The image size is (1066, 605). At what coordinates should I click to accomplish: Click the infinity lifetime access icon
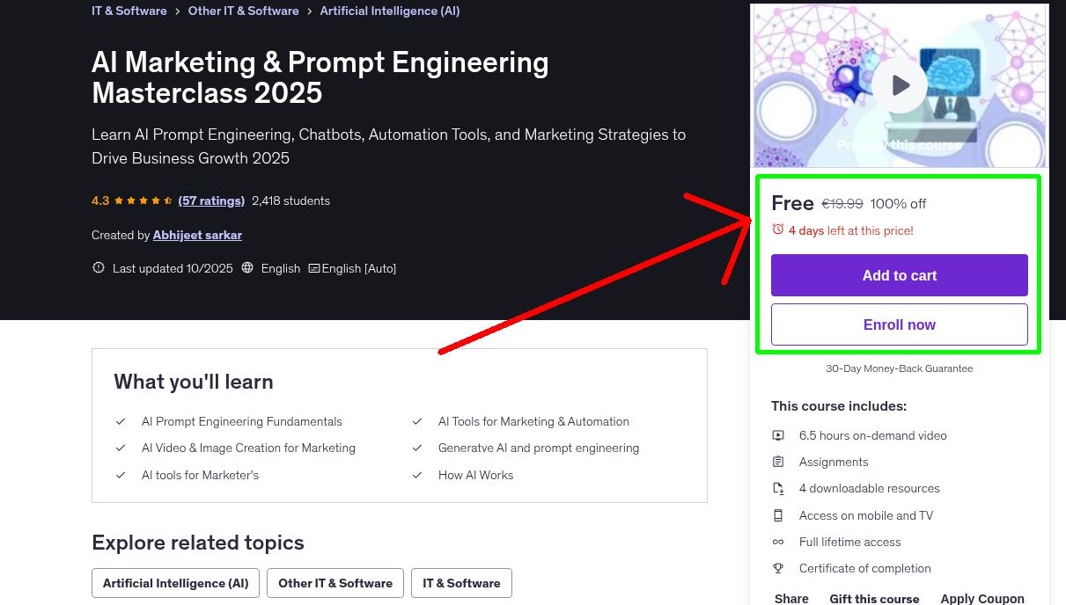point(778,542)
